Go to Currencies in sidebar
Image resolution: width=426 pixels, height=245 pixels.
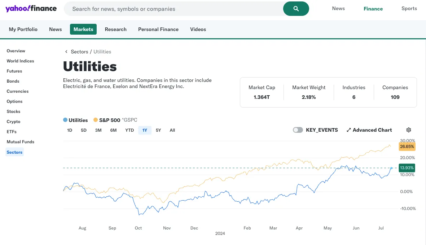pos(18,91)
